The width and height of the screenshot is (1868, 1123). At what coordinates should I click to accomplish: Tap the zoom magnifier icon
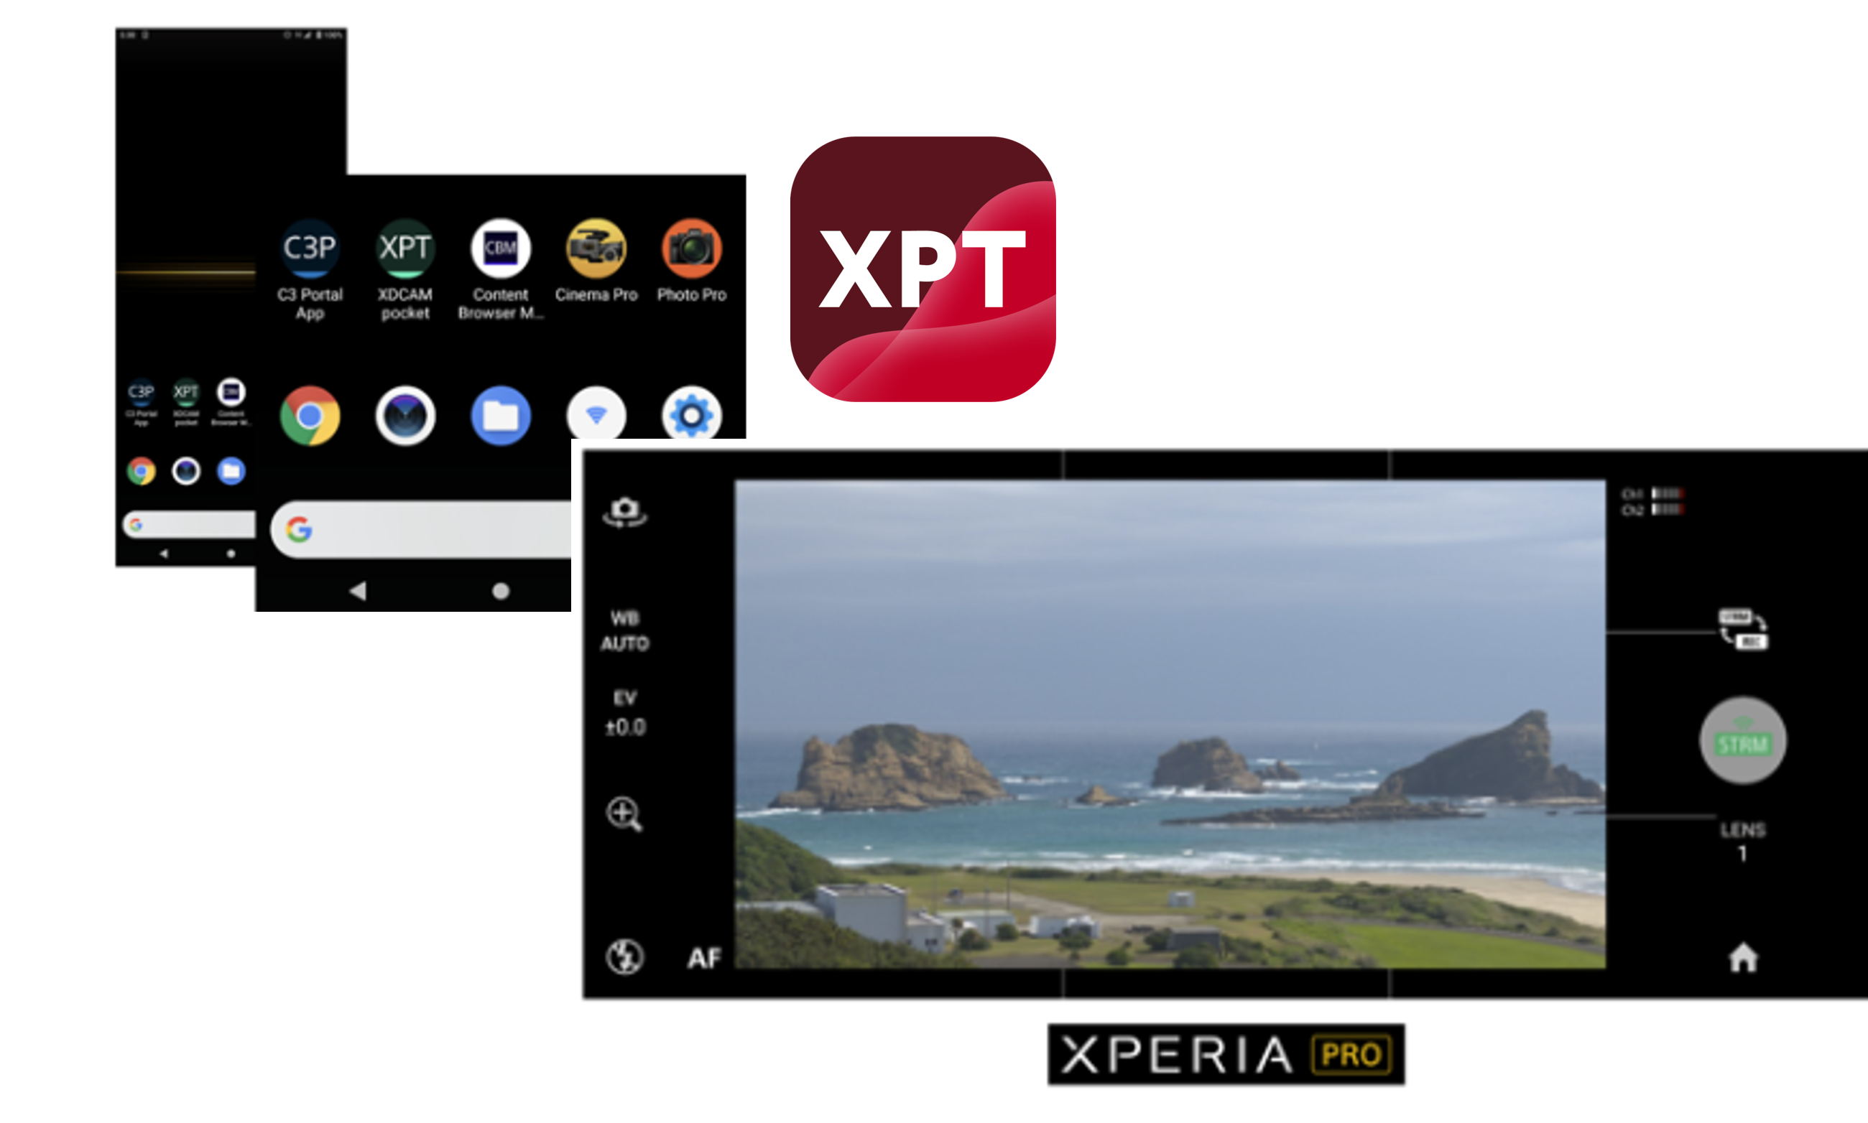(624, 814)
